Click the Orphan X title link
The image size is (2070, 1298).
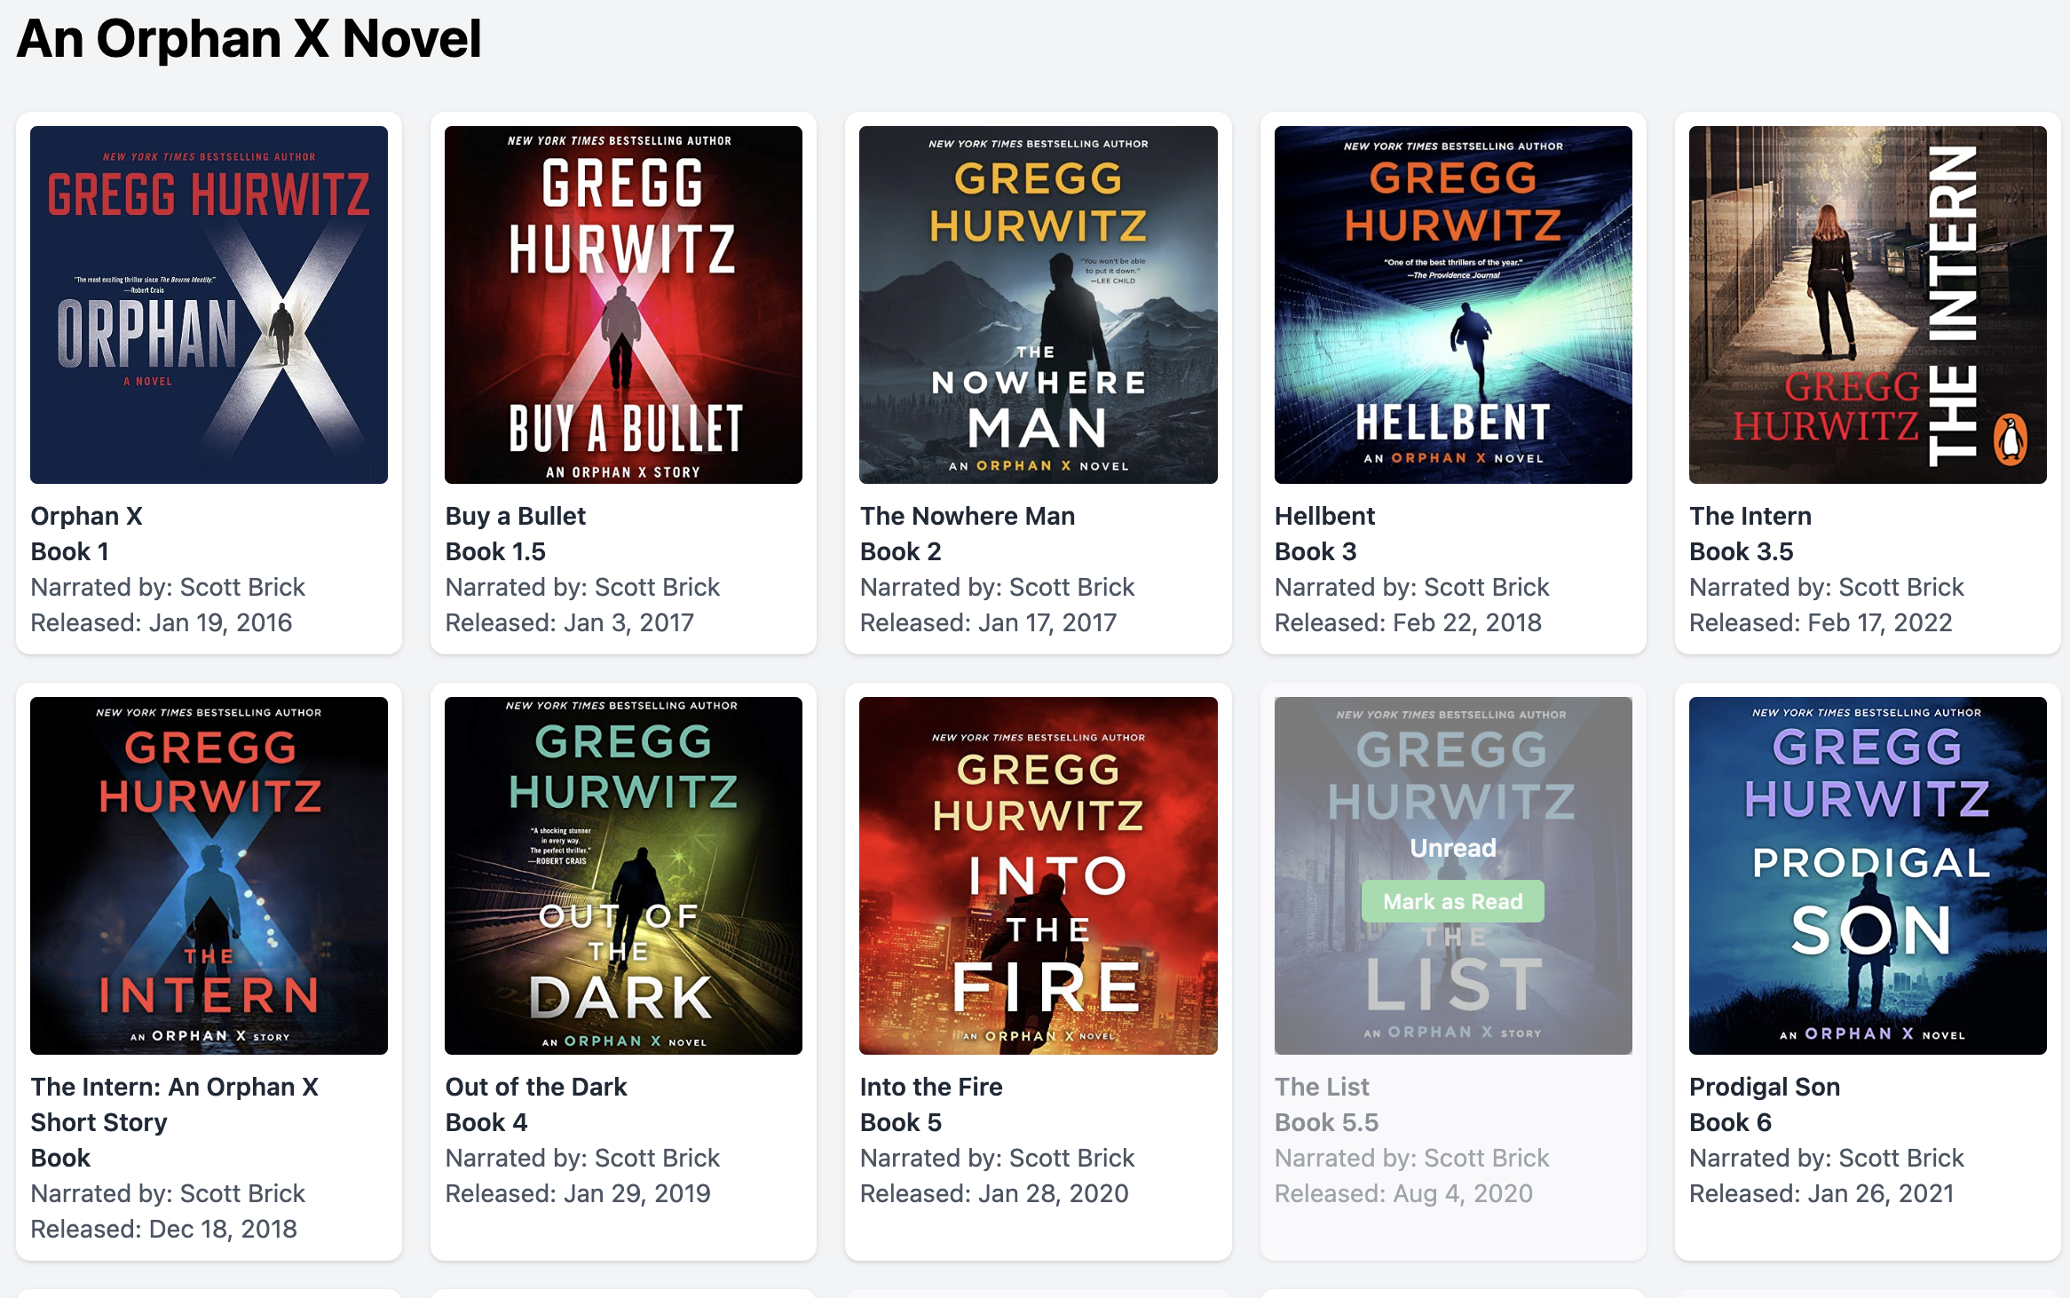(87, 516)
